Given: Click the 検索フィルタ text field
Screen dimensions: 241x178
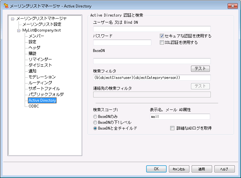Looking at the screenshot, I should (152, 78).
